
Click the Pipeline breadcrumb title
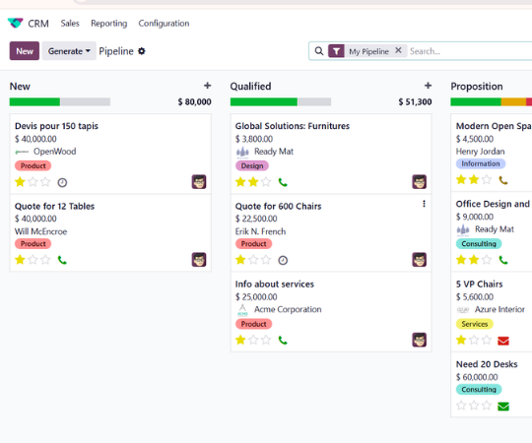pyautogui.click(x=116, y=51)
